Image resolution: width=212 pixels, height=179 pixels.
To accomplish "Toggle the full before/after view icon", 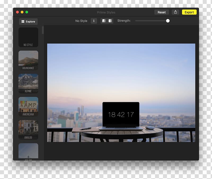I will (x=110, y=21).
